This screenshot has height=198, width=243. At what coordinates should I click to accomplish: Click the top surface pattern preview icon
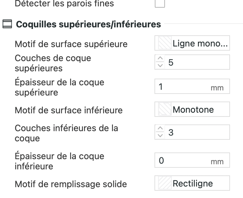pos(164,44)
